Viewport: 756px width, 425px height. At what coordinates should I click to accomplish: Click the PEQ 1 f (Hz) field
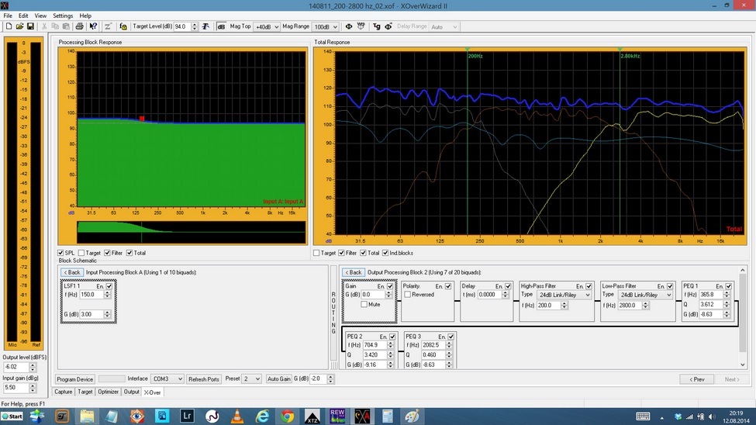click(x=711, y=295)
